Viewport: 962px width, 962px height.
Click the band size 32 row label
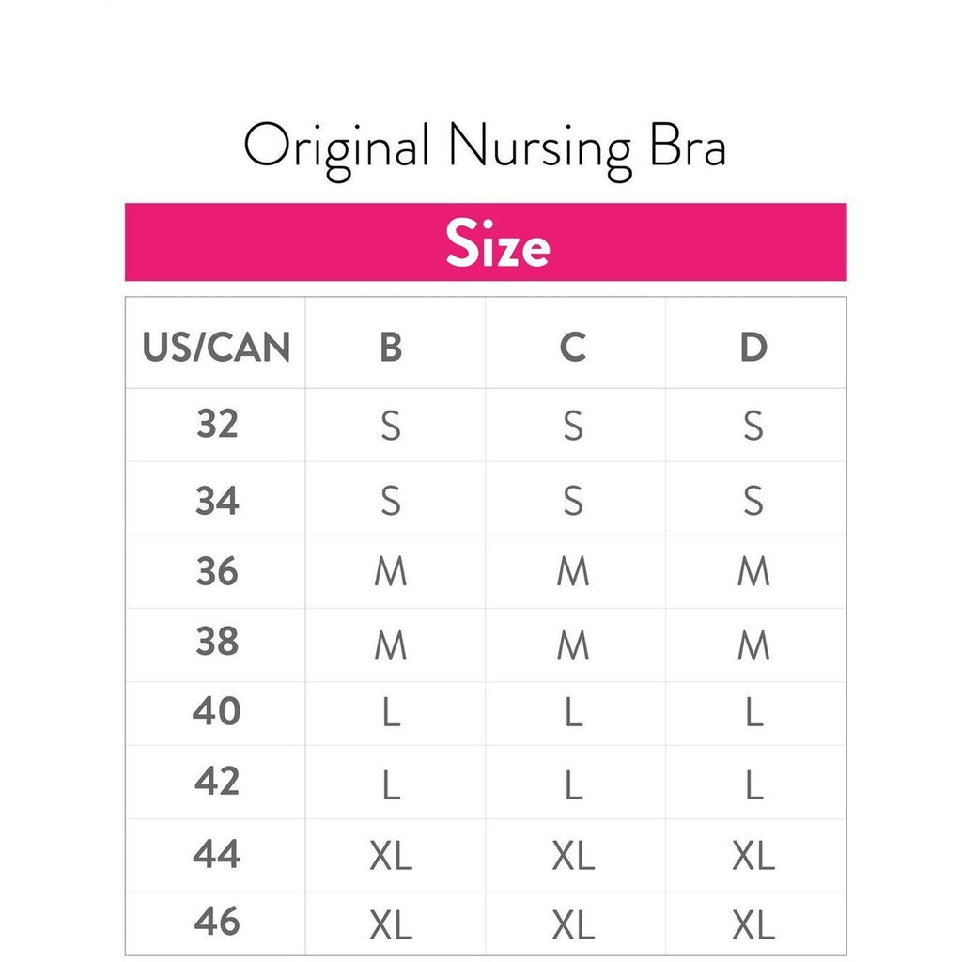coord(217,425)
